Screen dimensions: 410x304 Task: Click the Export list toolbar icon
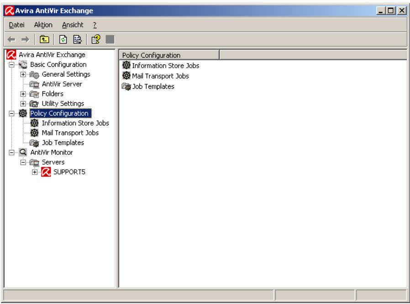tap(78, 39)
